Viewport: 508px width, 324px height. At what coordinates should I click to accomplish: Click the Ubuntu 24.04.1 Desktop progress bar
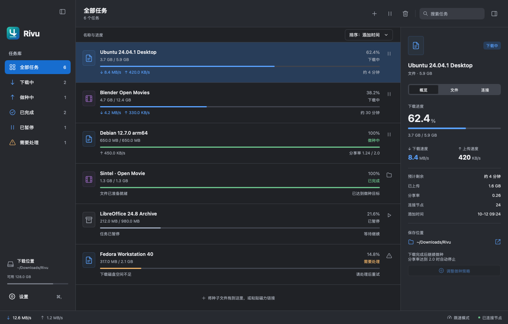point(240,66)
